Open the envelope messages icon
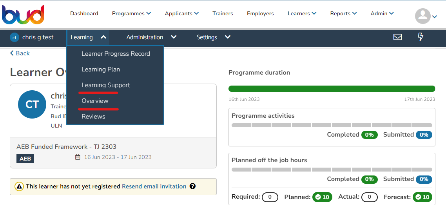 coord(397,37)
